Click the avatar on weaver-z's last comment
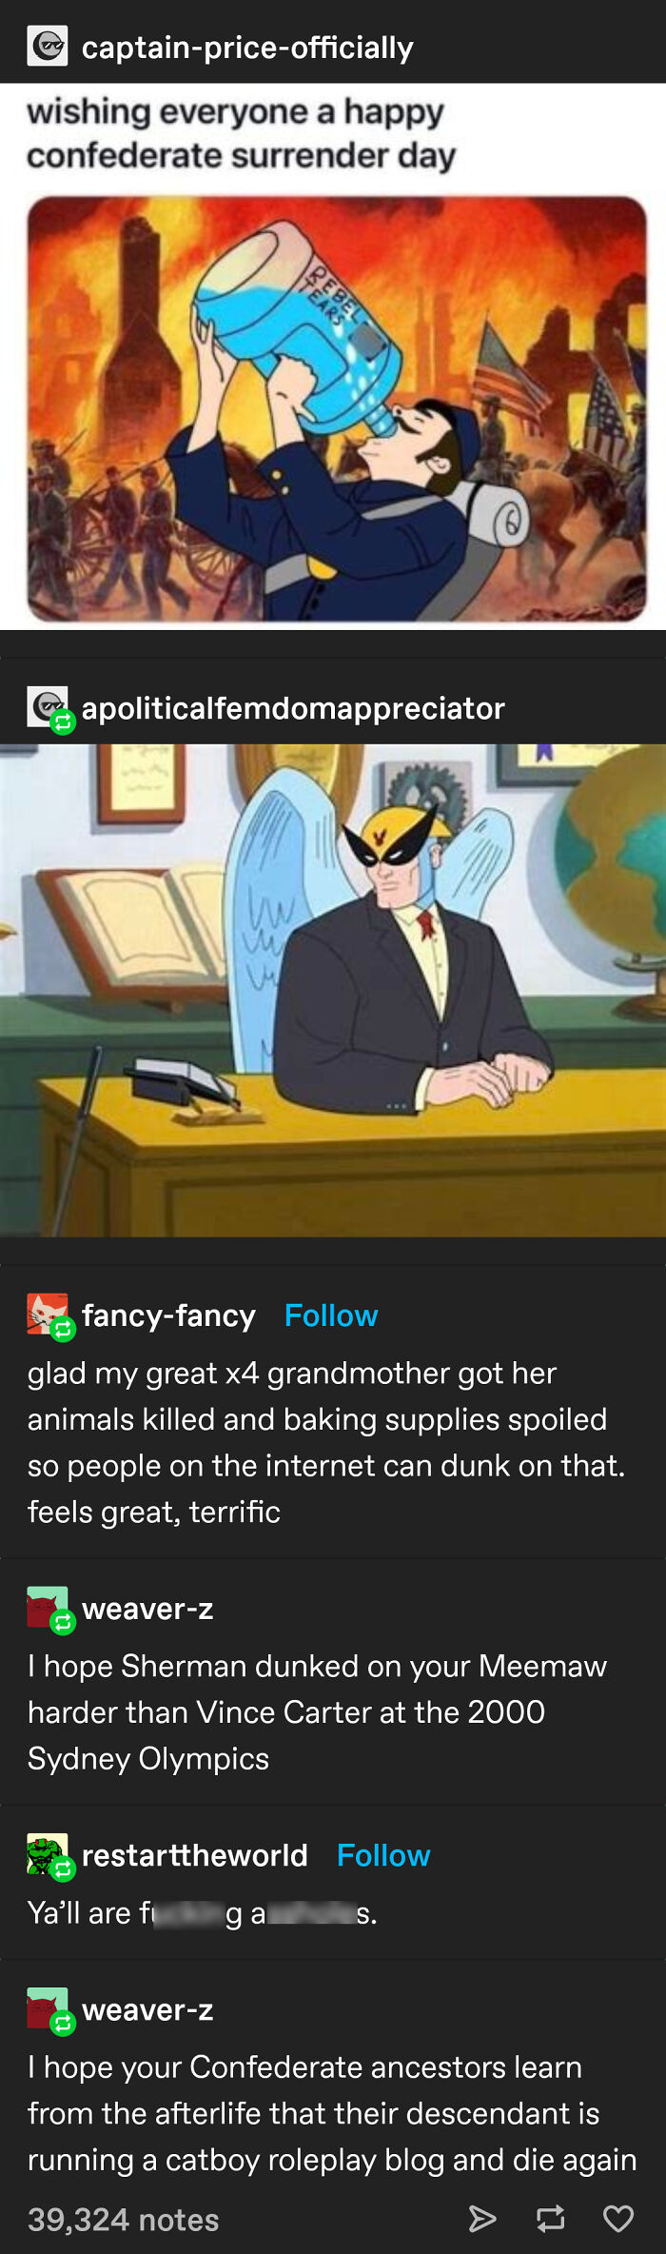This screenshot has width=666, height=2254. coord(47,2007)
